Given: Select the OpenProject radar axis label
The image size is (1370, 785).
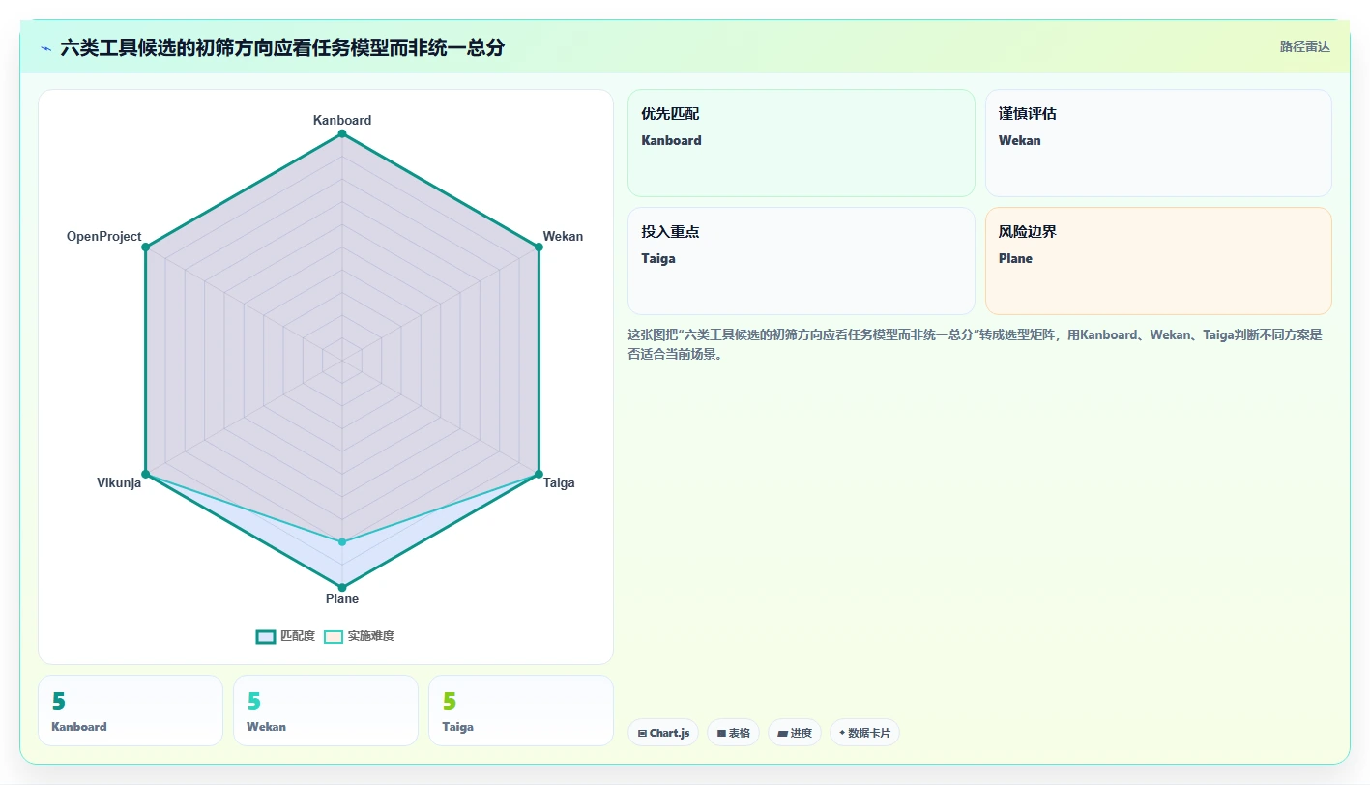Looking at the screenshot, I should [x=104, y=236].
